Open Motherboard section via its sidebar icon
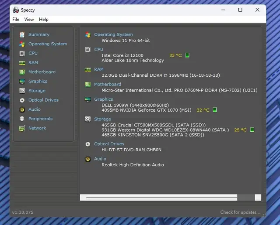 coord(22,72)
